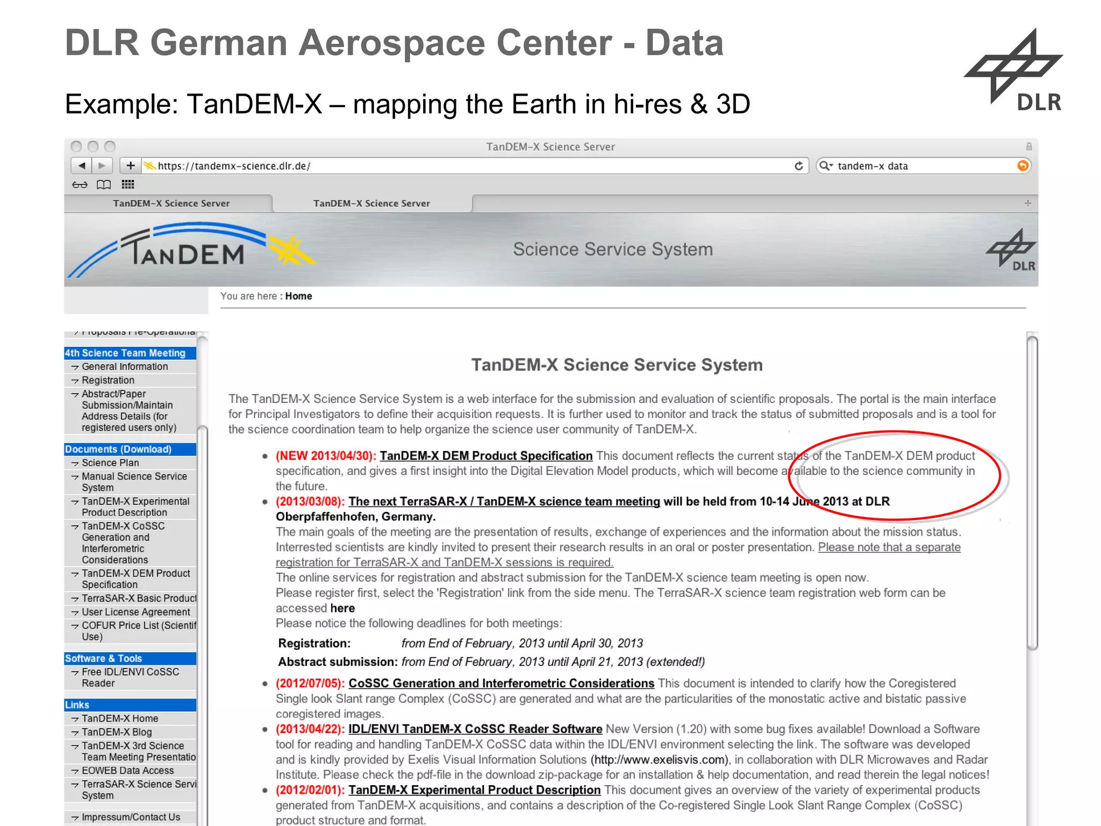The height and width of the screenshot is (826, 1101).
Task: Open Impressum/Contact Us link
Action: click(x=131, y=817)
